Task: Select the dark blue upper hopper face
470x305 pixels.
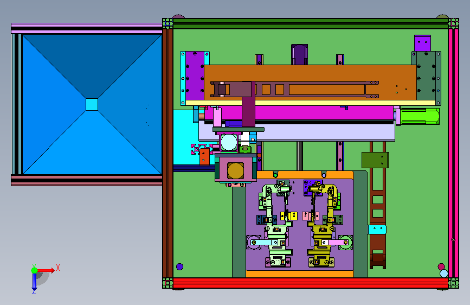Action: pyautogui.click(x=92, y=66)
